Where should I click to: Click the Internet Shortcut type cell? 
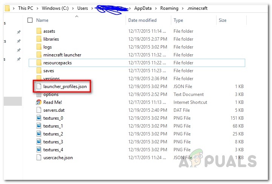(190, 102)
